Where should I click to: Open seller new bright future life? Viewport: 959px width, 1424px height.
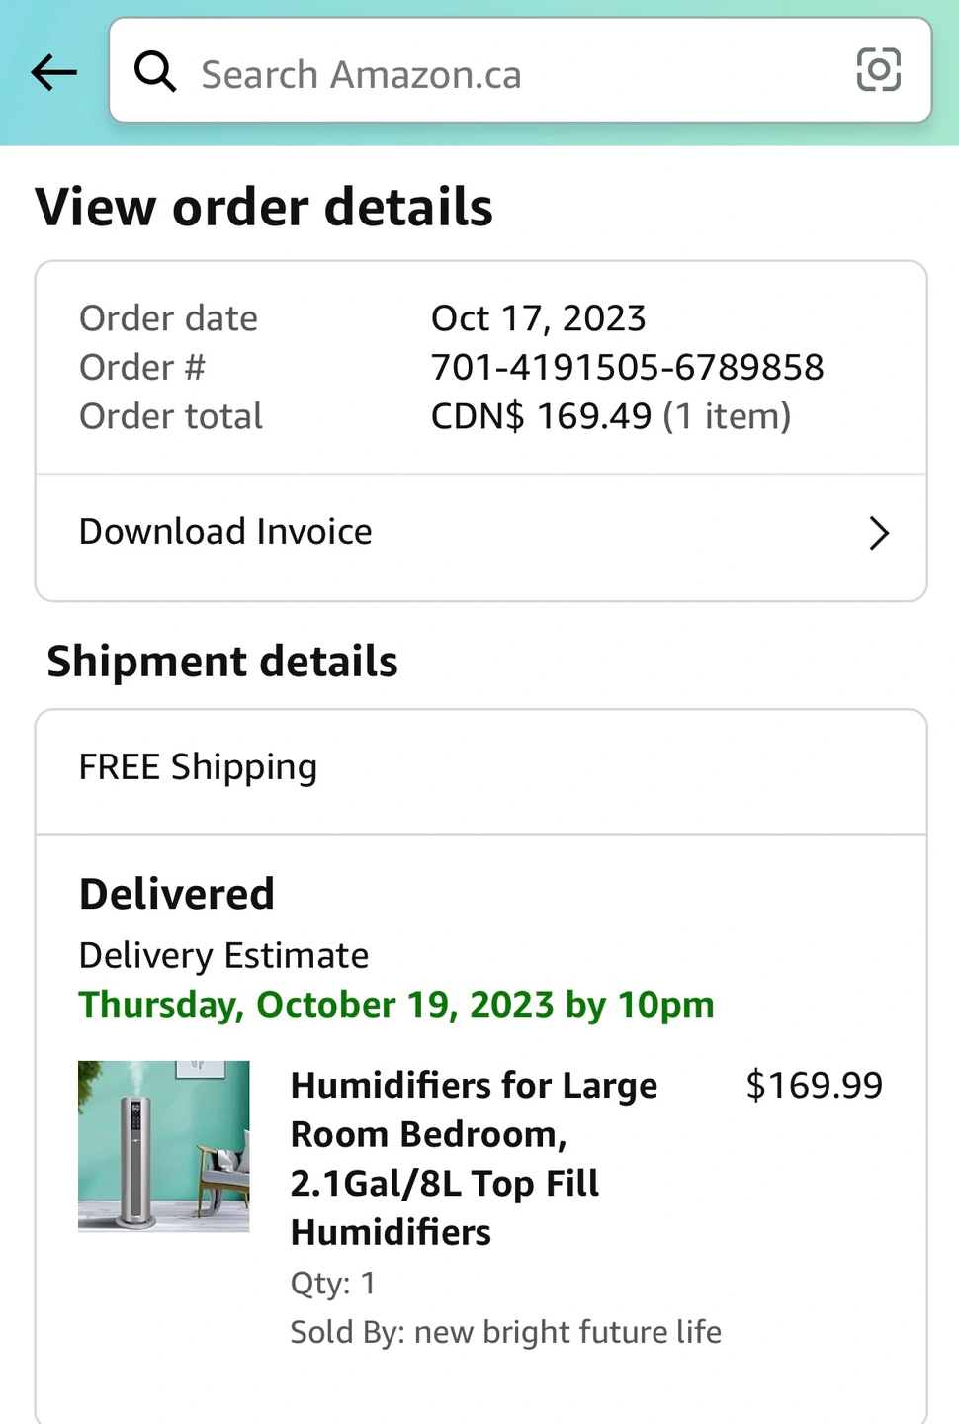[x=567, y=1332]
